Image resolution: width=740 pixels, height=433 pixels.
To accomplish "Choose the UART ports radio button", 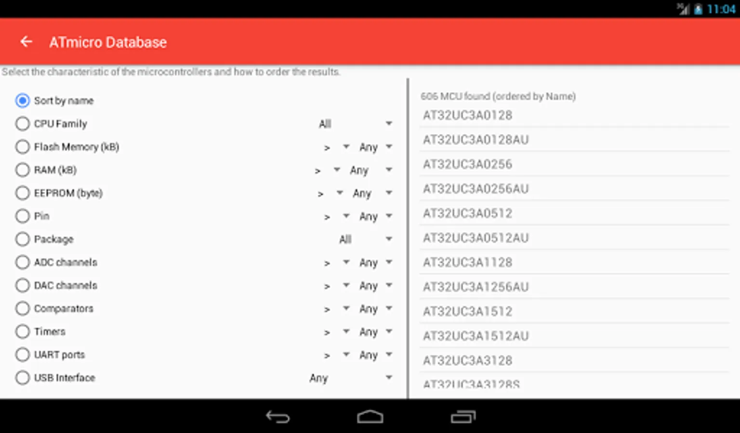I will (x=22, y=355).
